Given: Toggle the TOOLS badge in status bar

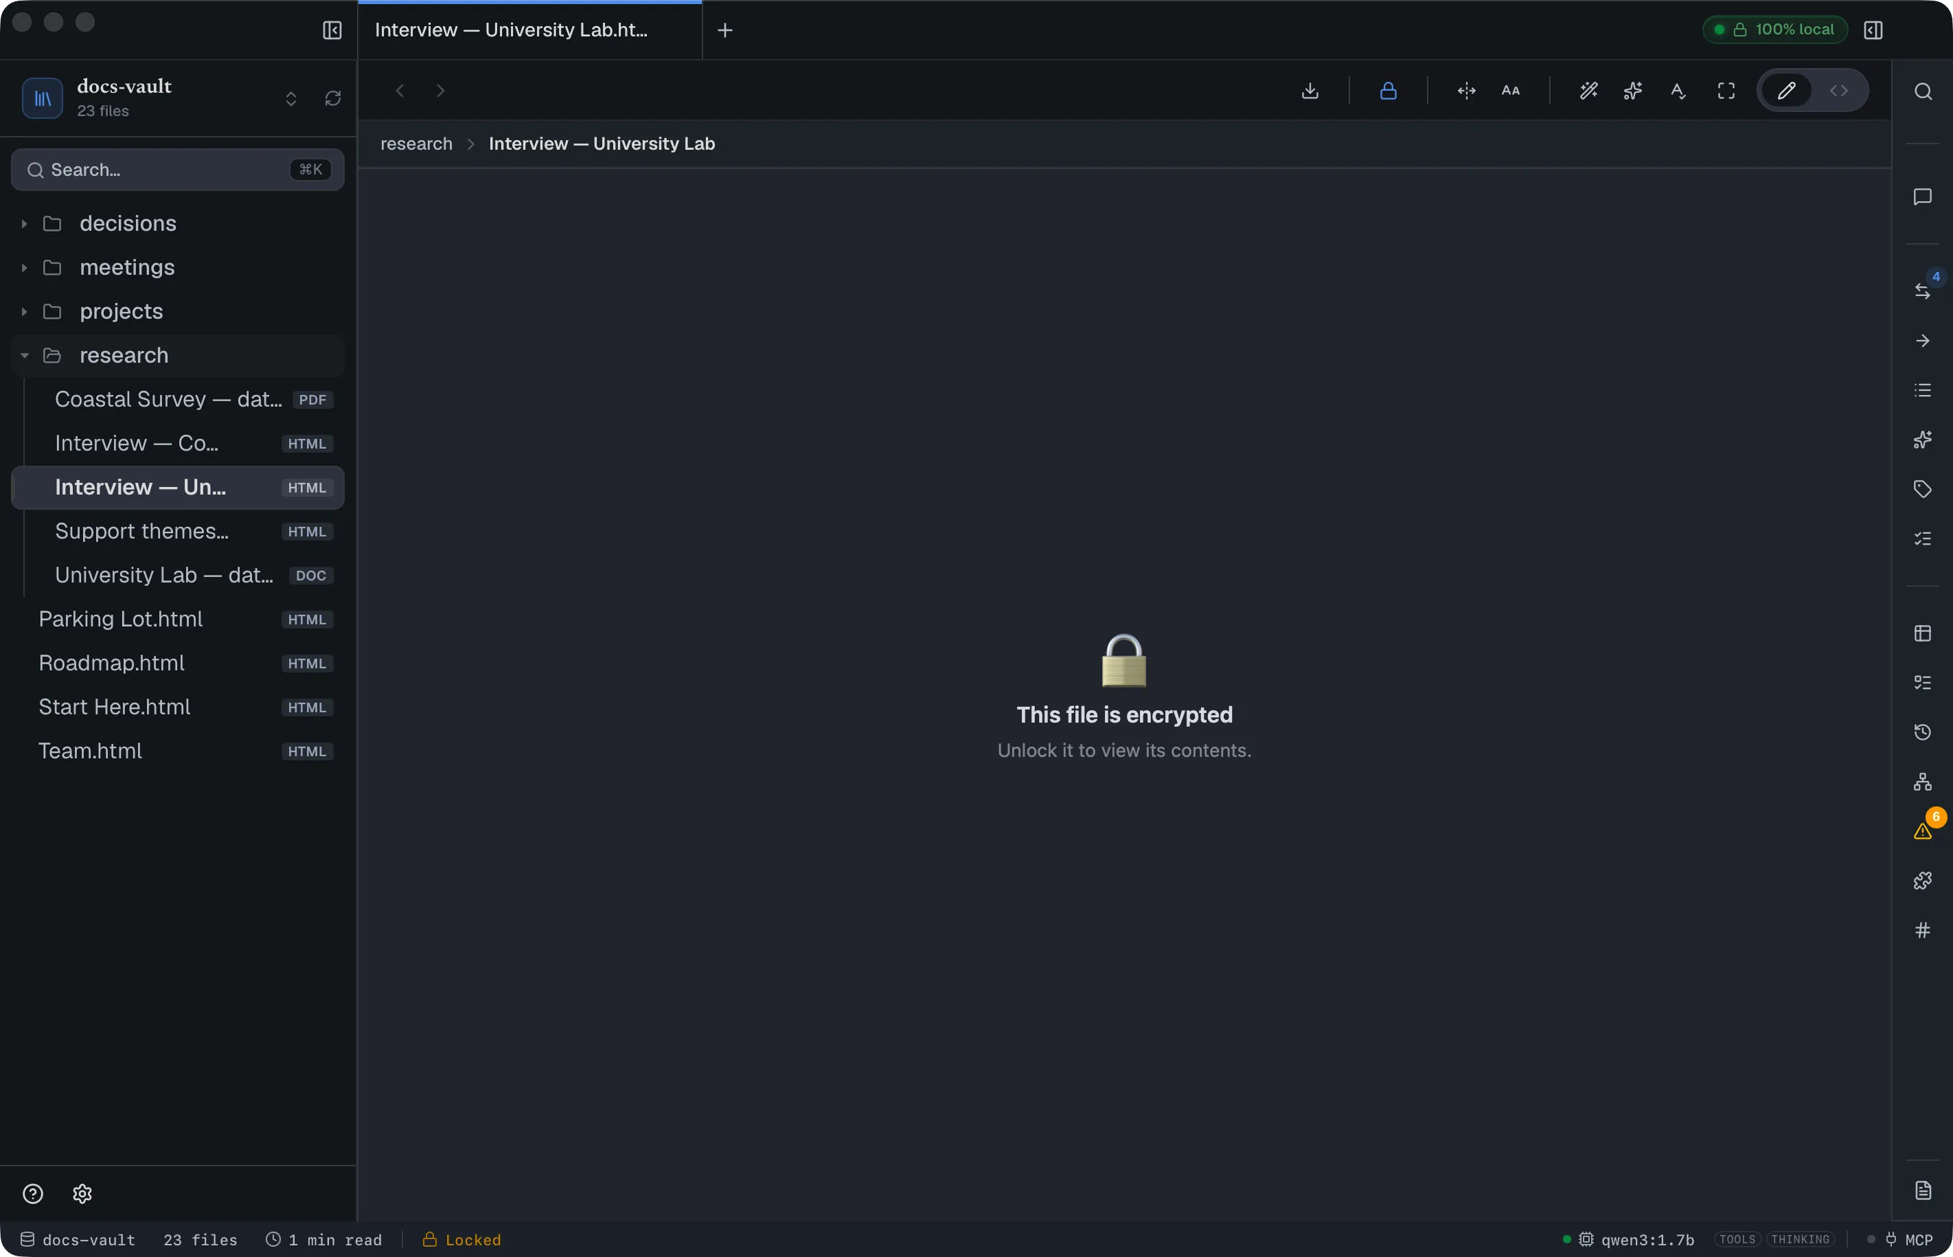Looking at the screenshot, I should pyautogui.click(x=1737, y=1239).
